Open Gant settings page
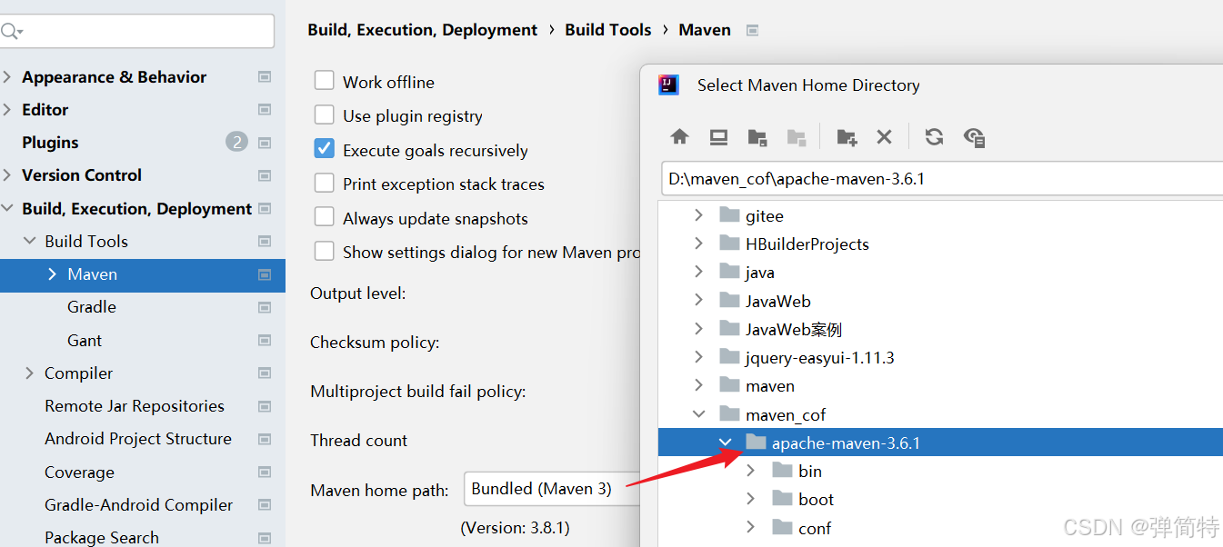Screen dimensions: 1223x547 click(85, 341)
